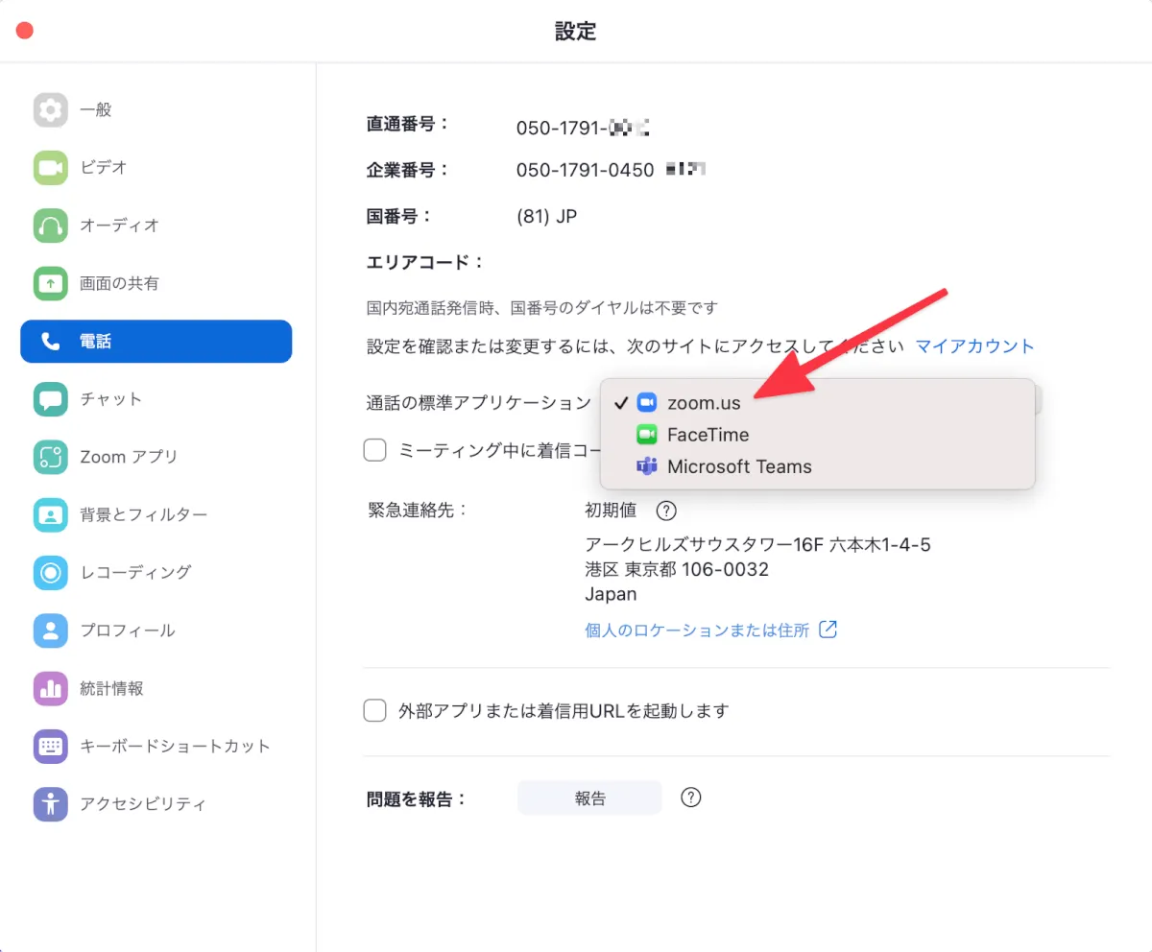Enable 外部アプリまたは着信用URLを起動します checkbox
Screen dimensions: 1152x952
point(374,711)
